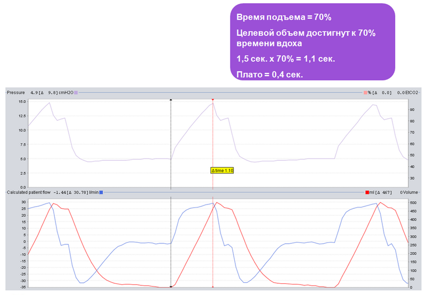Click the volume delta readout ml Δ 467

(x=380, y=192)
